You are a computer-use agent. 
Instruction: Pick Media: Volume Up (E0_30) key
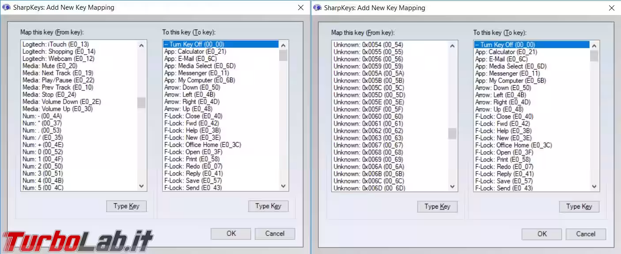pyautogui.click(x=57, y=109)
